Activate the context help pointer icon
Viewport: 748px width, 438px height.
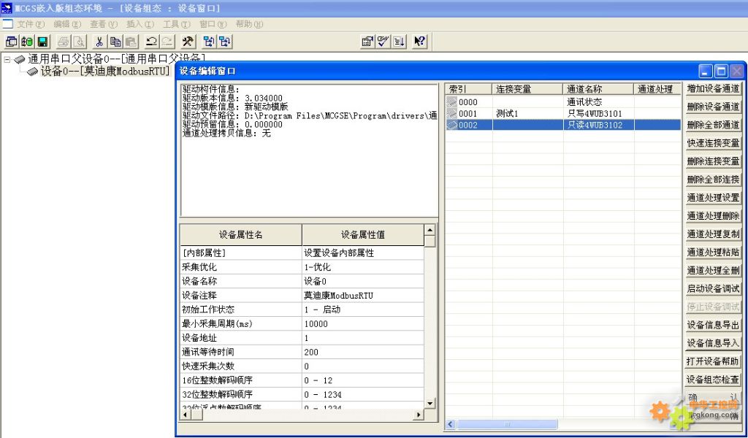(x=419, y=42)
